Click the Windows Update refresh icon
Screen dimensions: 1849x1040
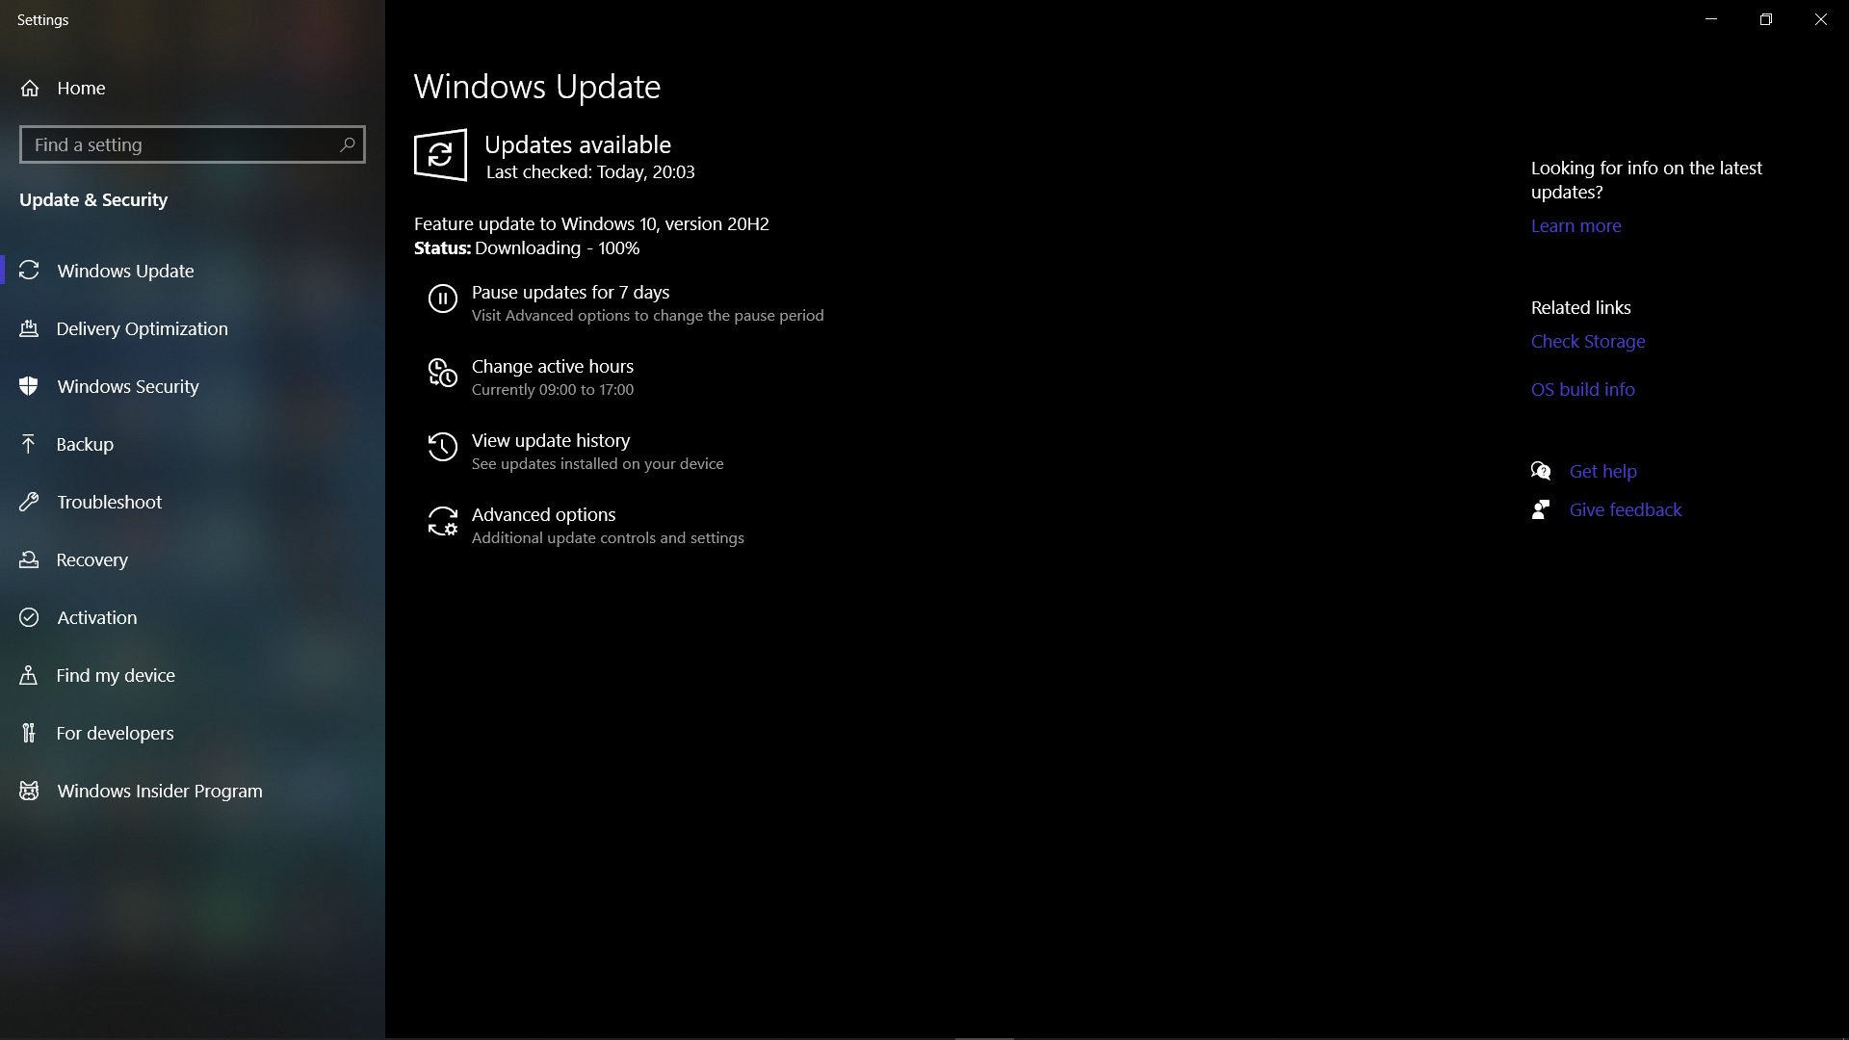(x=441, y=155)
